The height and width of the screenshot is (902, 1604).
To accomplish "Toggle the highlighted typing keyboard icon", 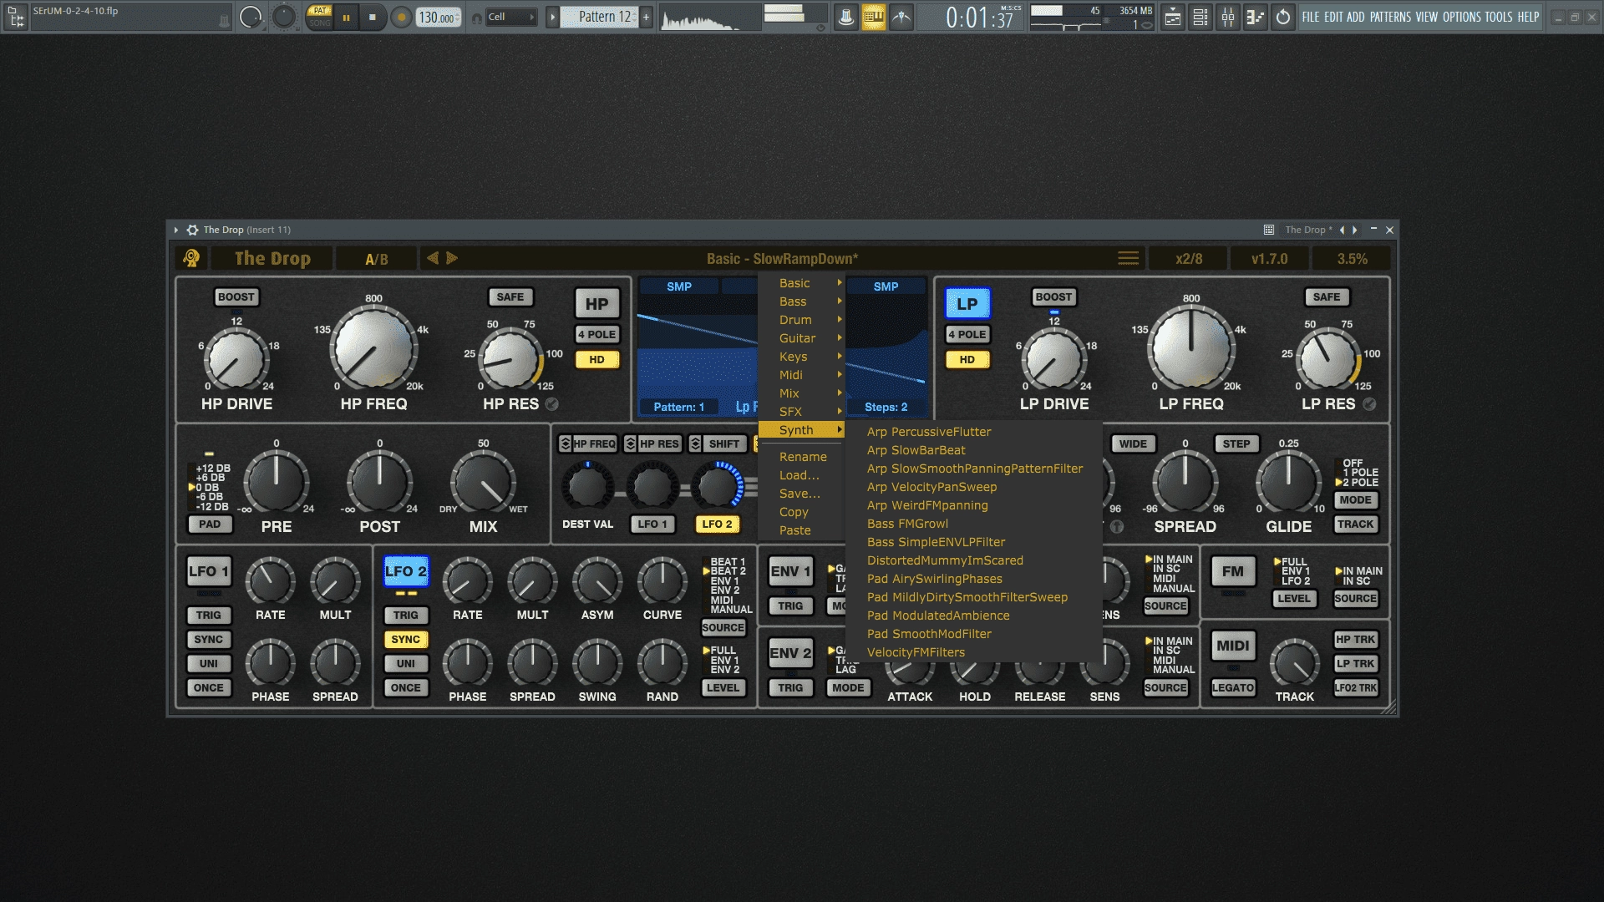I will (x=874, y=17).
